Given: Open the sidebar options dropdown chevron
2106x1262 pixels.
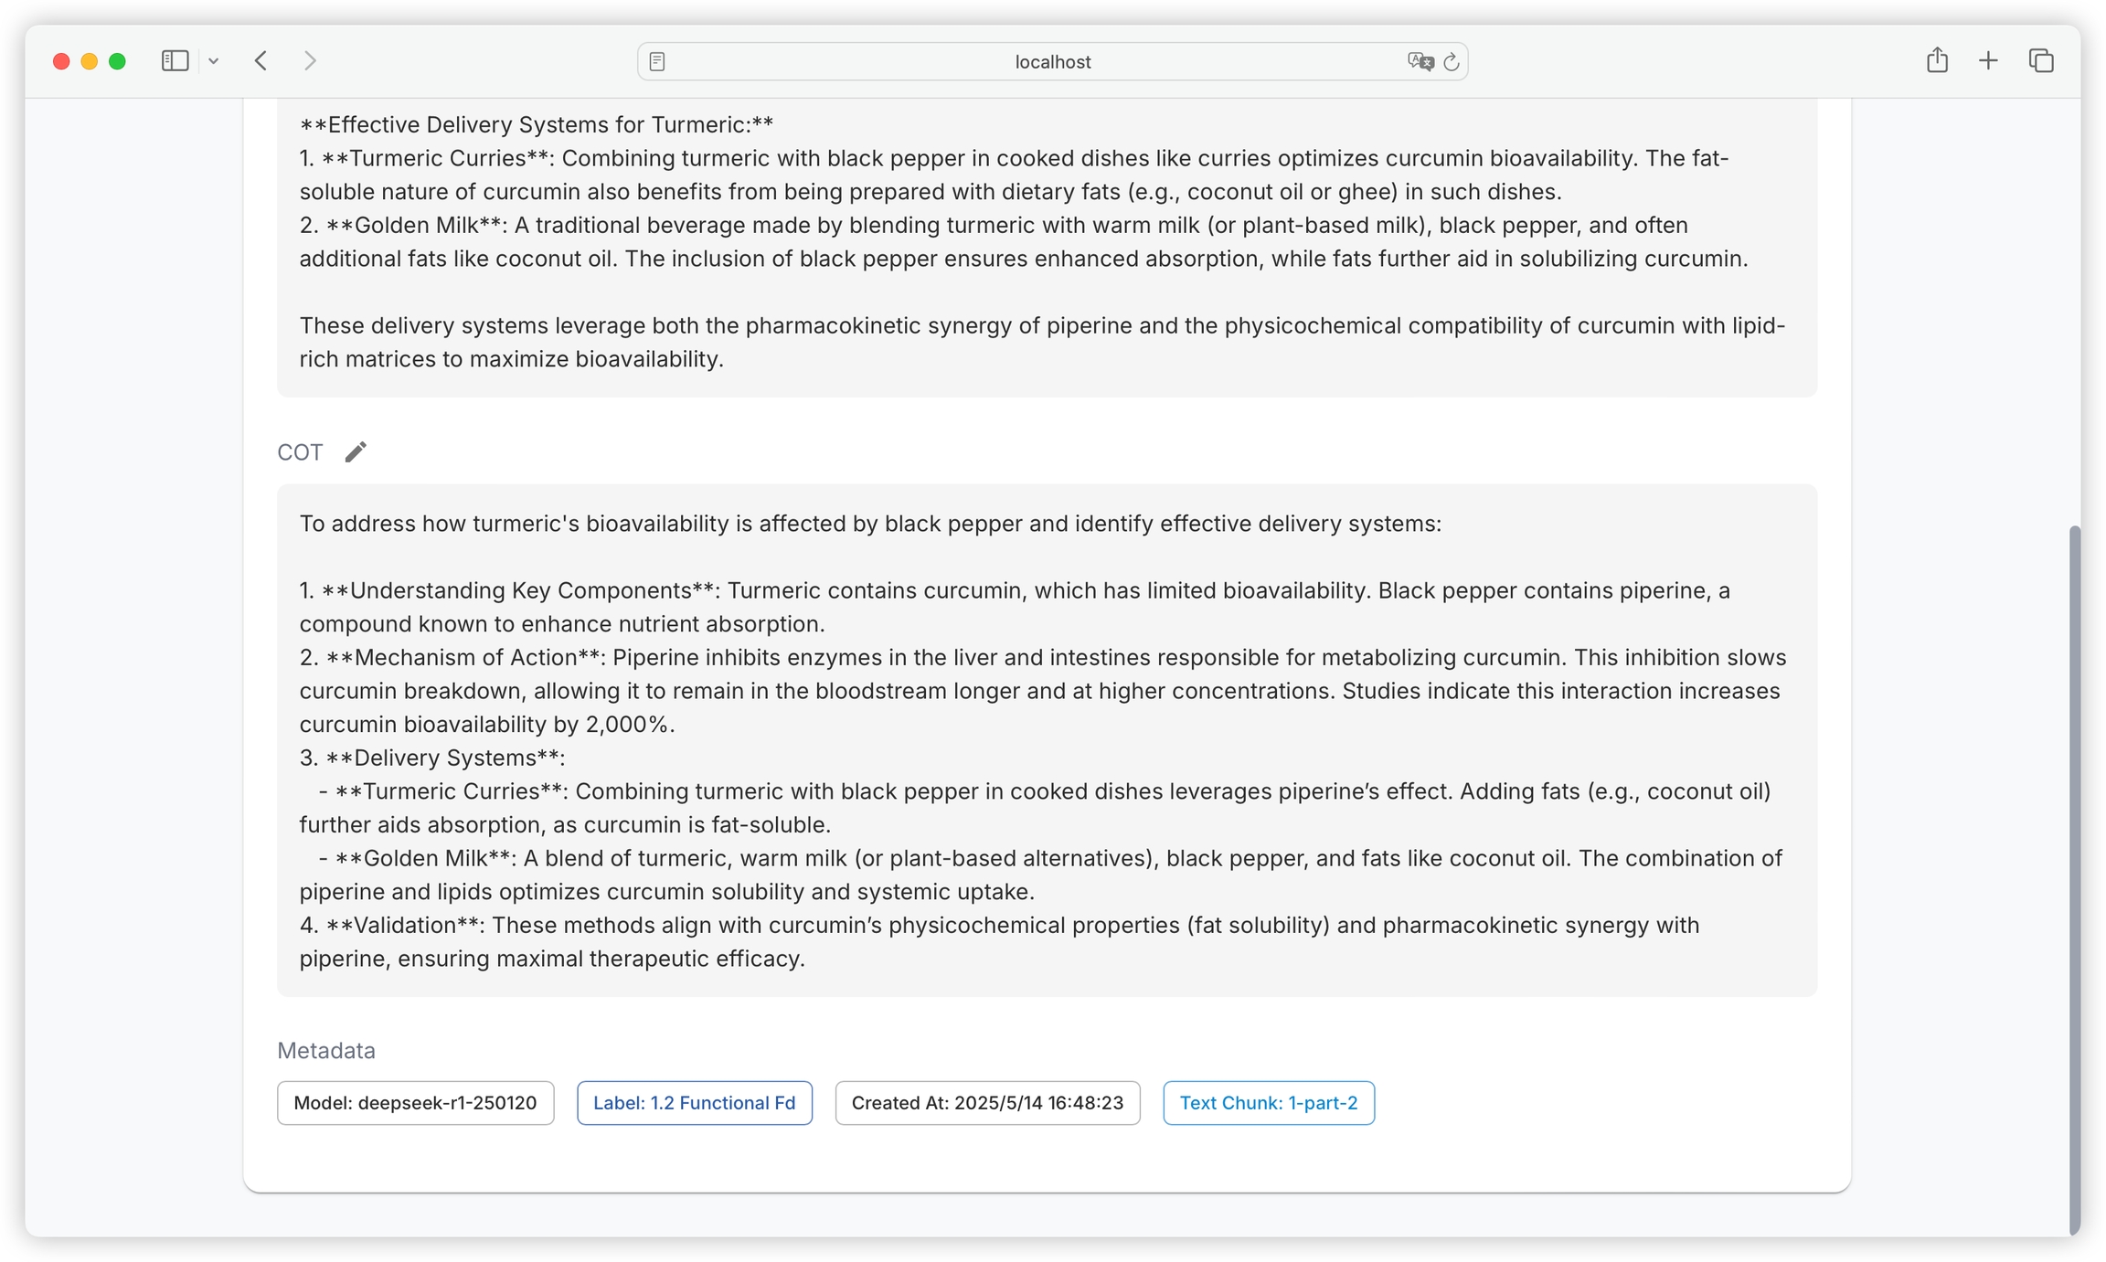Looking at the screenshot, I should [214, 61].
